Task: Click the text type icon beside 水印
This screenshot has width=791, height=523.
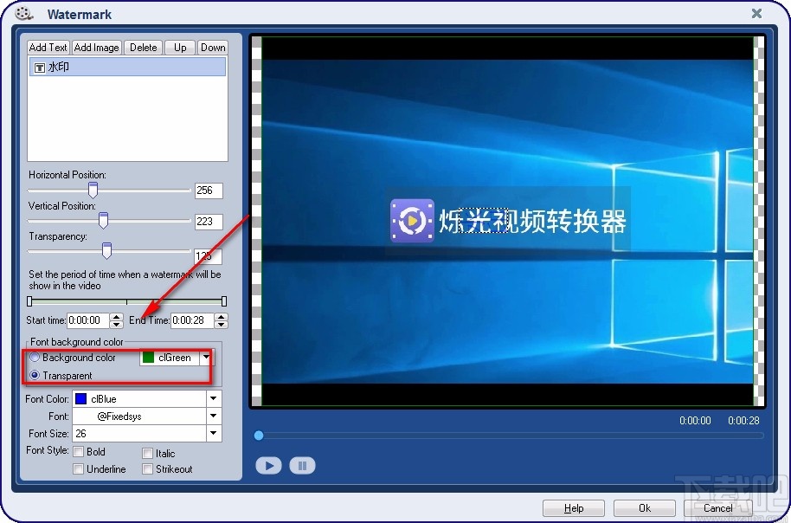Action: (x=39, y=68)
